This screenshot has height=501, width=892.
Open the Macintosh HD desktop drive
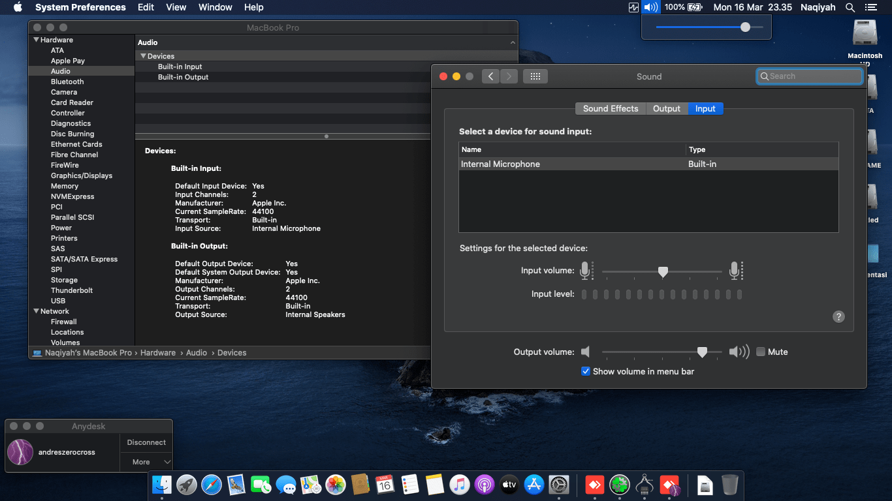coord(865,42)
